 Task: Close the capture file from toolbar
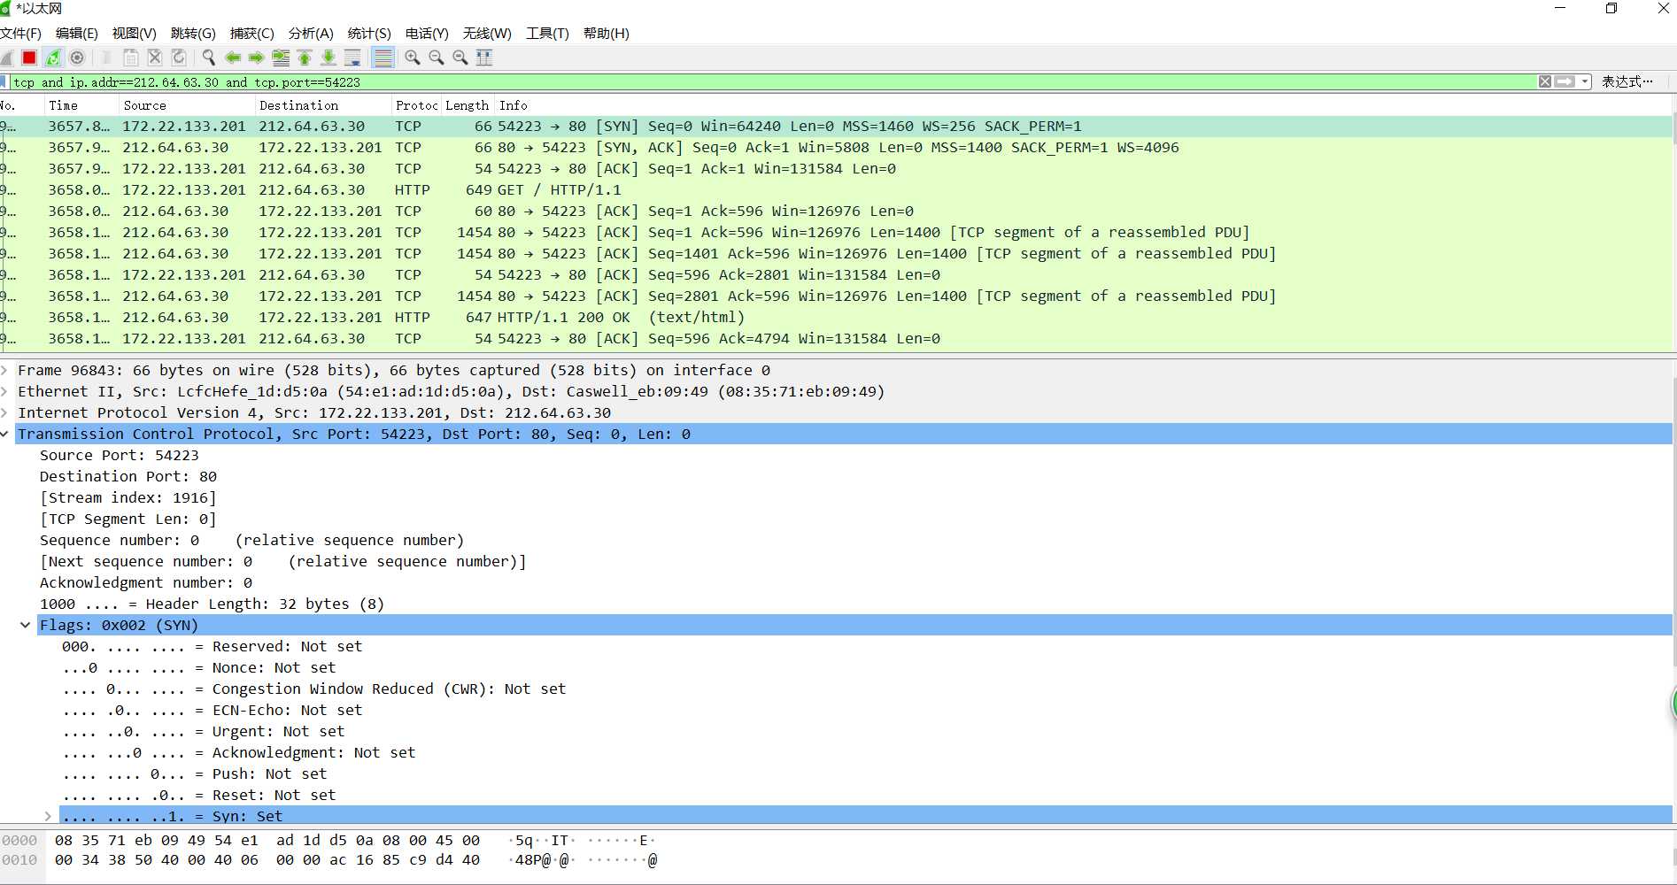(x=155, y=58)
